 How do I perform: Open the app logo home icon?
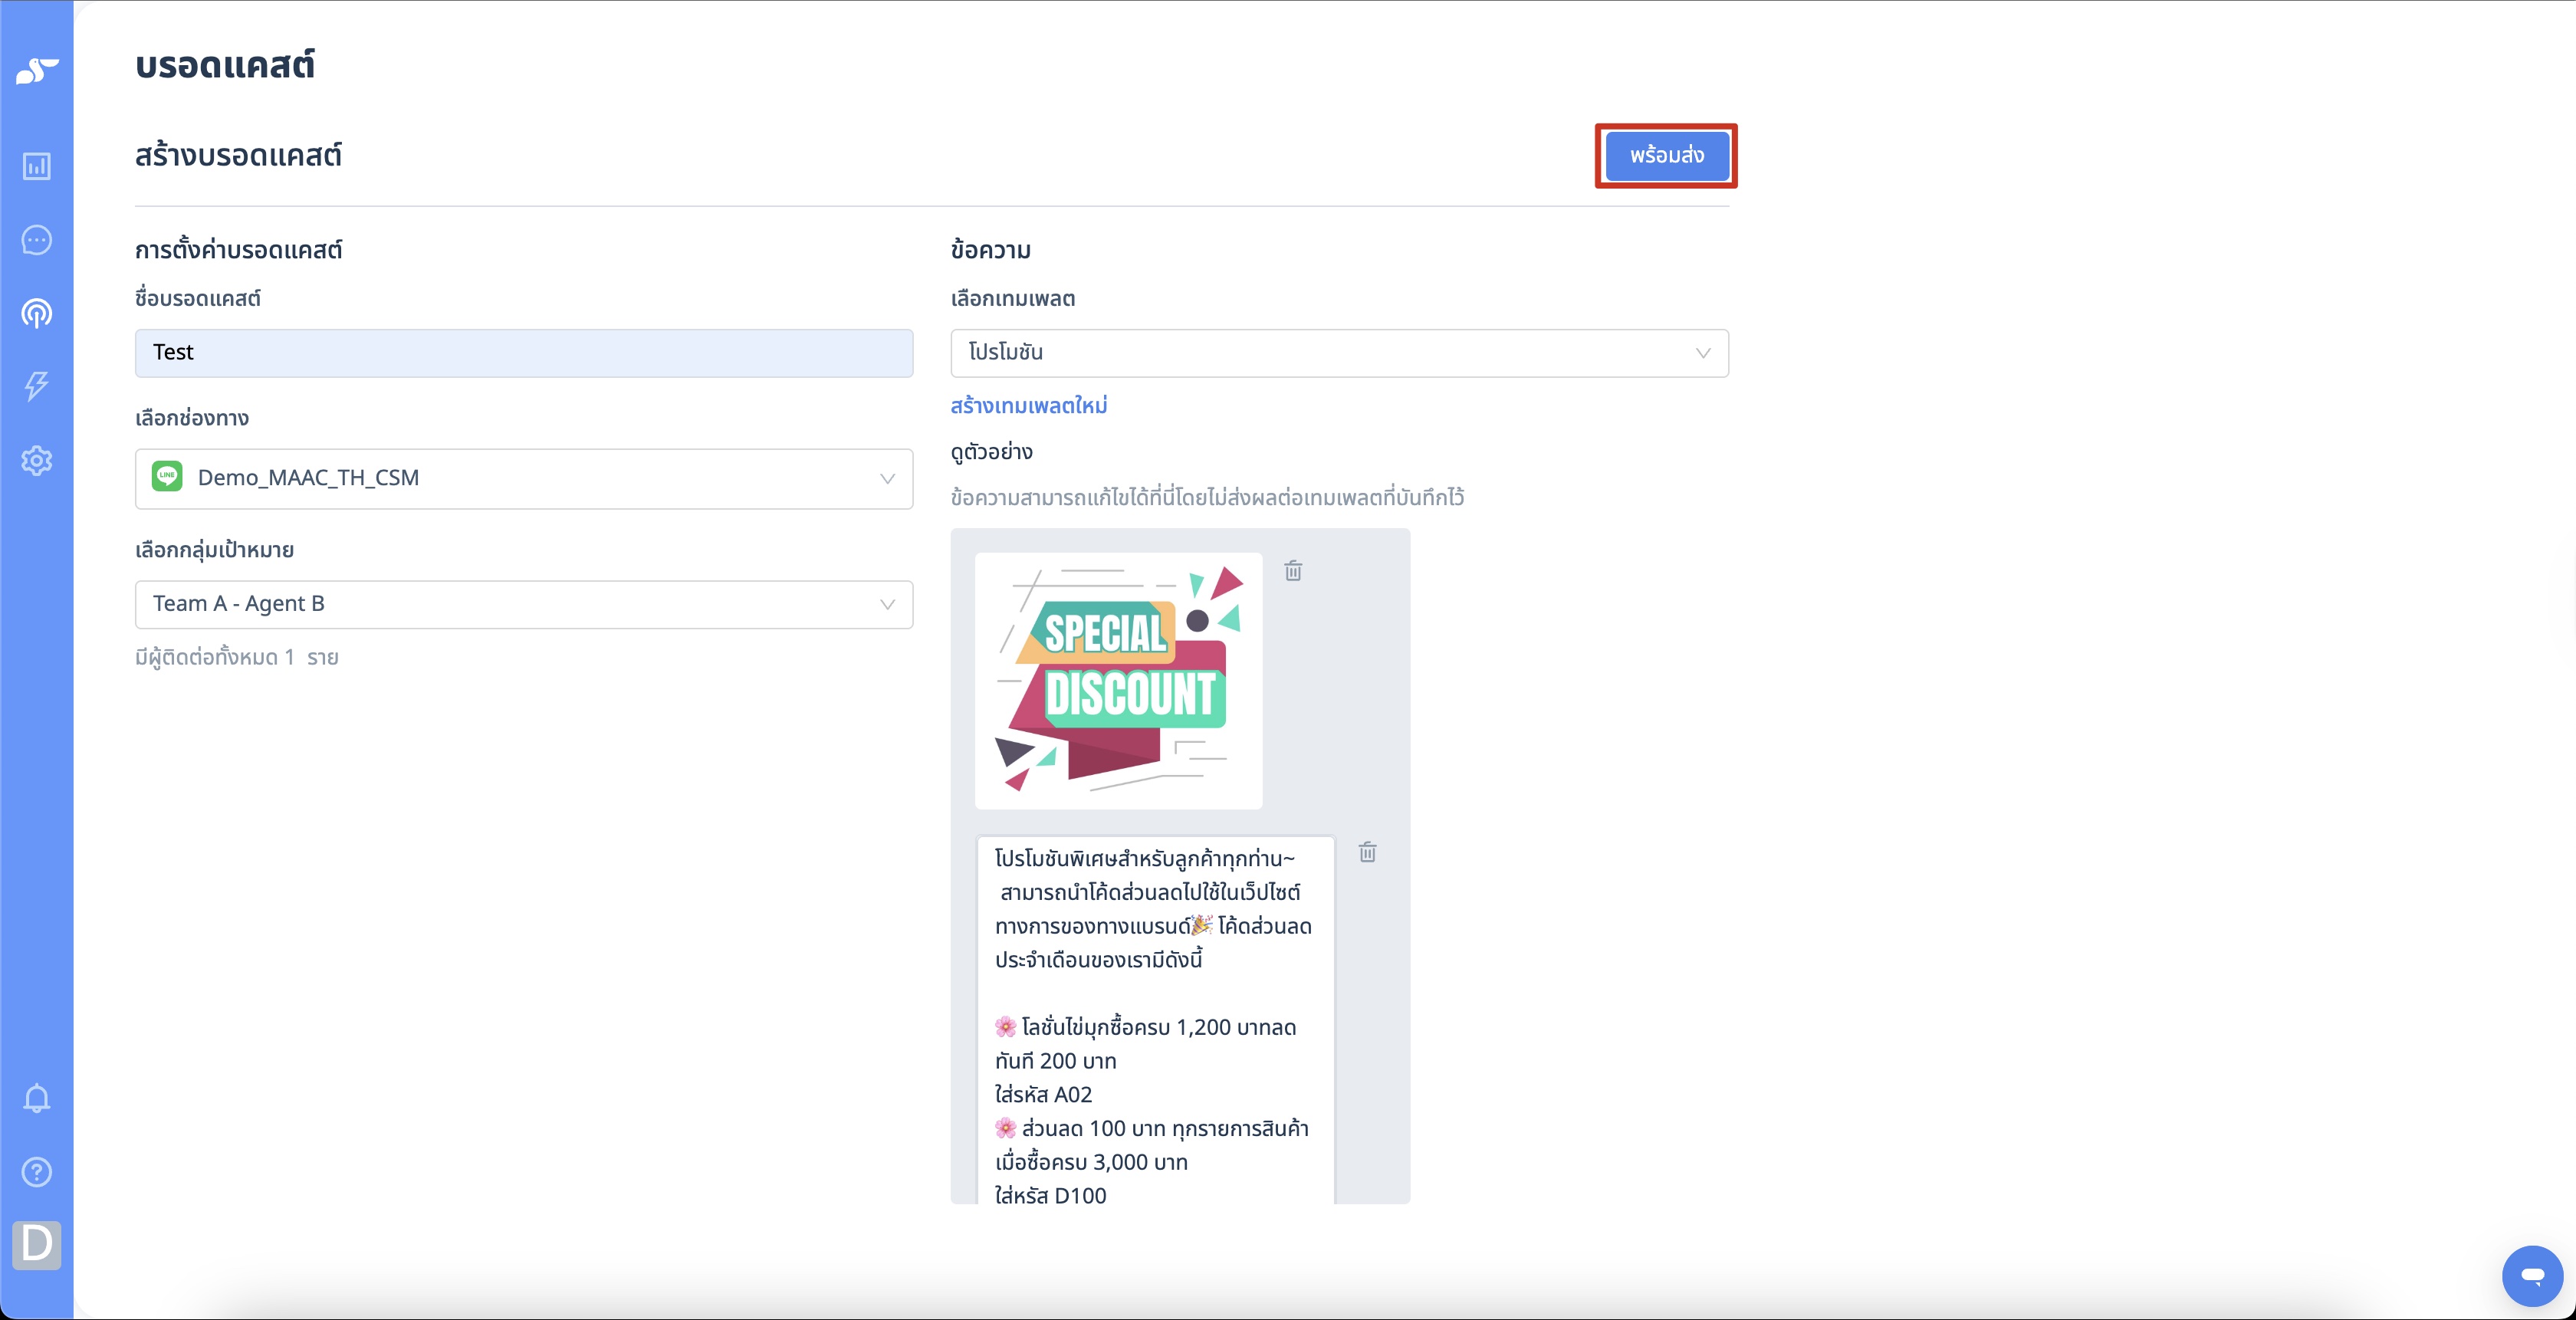point(37,71)
